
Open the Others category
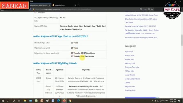click(x=127, y=83)
